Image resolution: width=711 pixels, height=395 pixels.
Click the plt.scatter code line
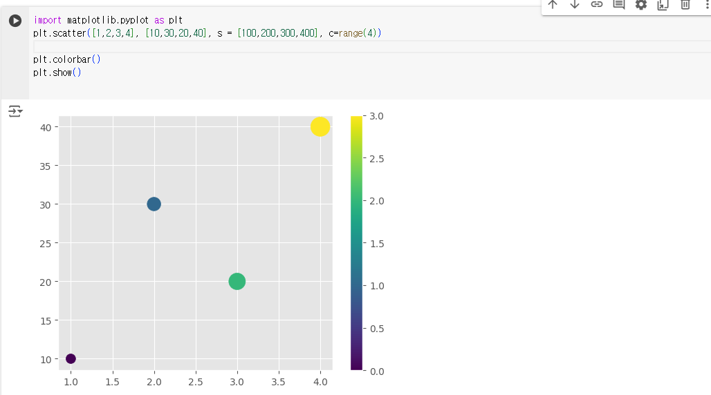pyautogui.click(x=207, y=33)
